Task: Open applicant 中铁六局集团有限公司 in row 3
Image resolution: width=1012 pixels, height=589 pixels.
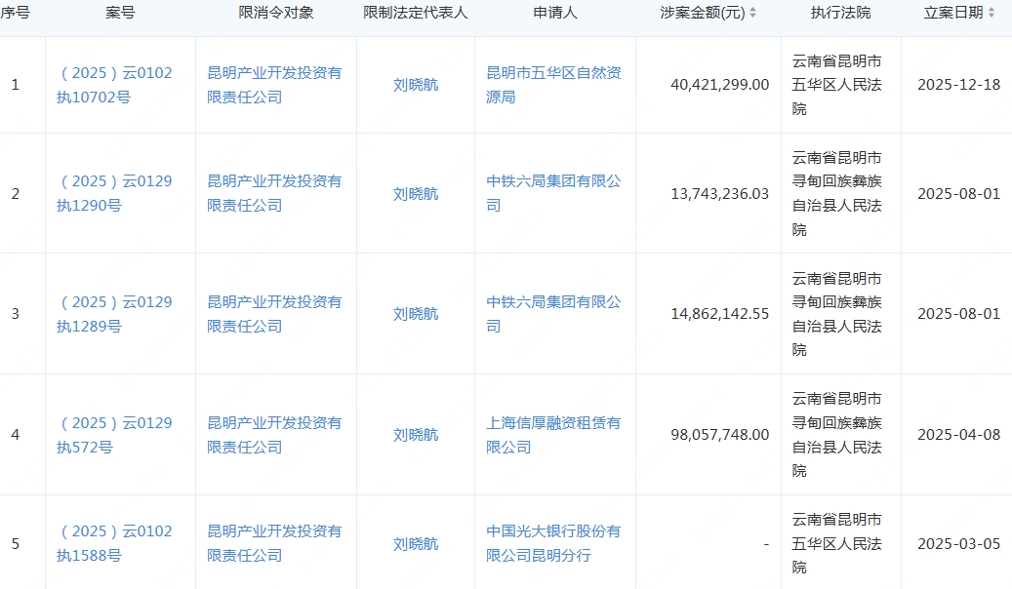Action: point(553,314)
